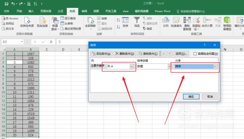This screenshot has width=244, height=139.
Task: Switch to the 插入 ribbon tab
Action: click(31, 11)
